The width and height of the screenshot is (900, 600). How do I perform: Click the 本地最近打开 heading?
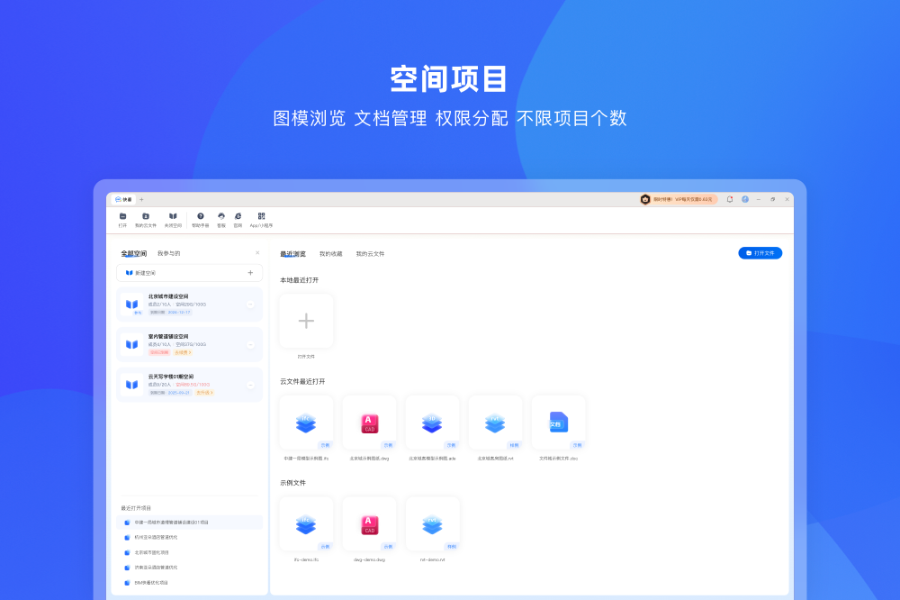coord(299,280)
